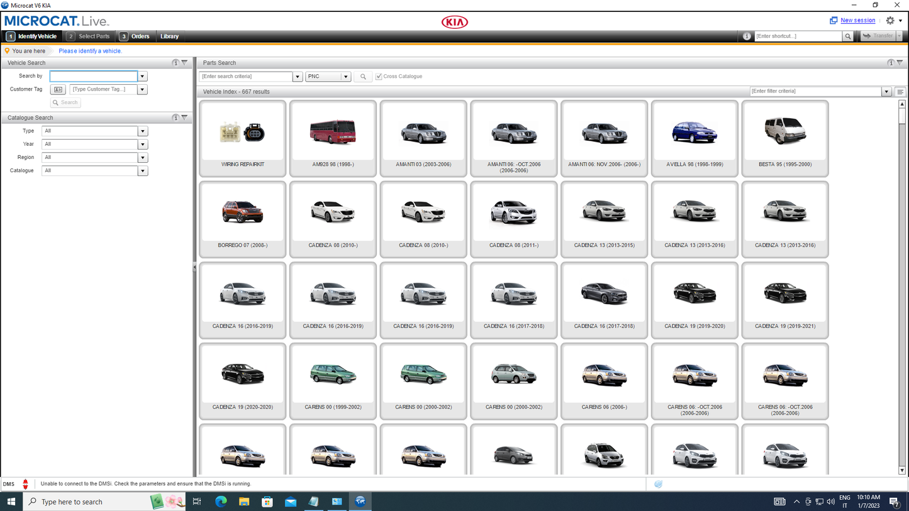Click the Enter filter criteria field

(x=815, y=92)
